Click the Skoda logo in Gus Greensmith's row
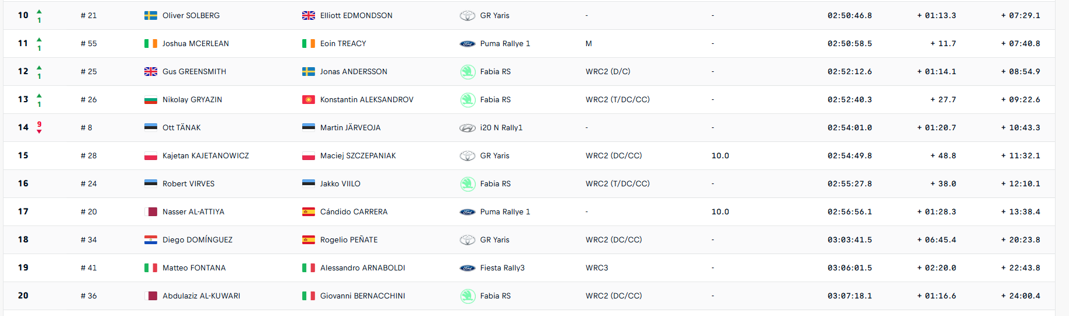The width and height of the screenshot is (1069, 316). tap(467, 72)
